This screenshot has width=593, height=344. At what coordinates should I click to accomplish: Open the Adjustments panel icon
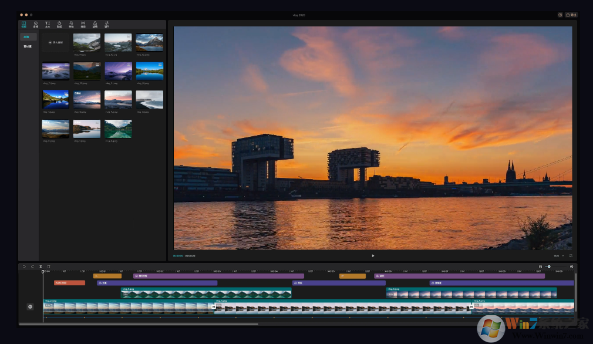pos(107,25)
